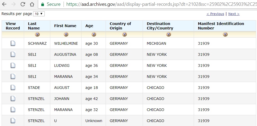Image resolution: width=257 pixels, height=126 pixels.
Task: Sort by Destination City/Country arrow
Action: coord(168,34)
